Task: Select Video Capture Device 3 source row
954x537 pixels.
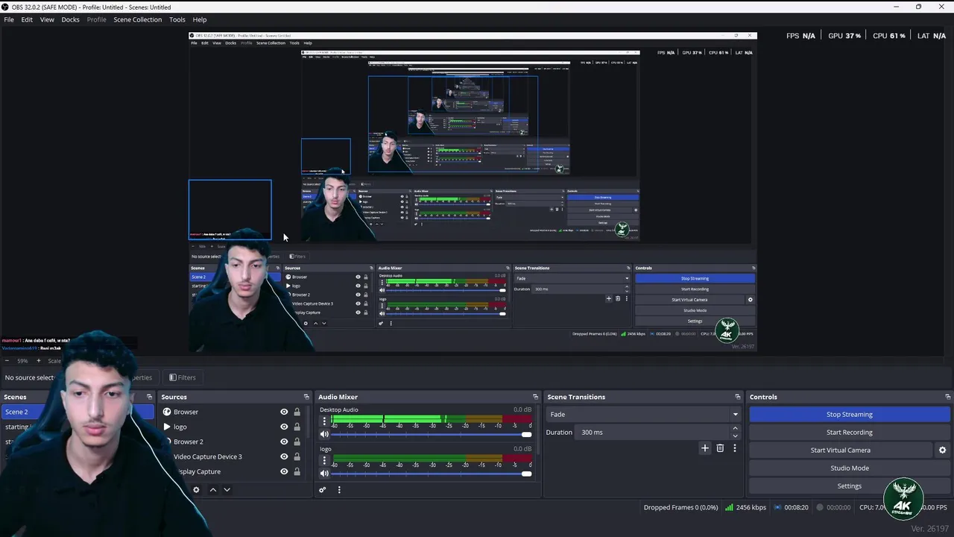Action: point(231,456)
